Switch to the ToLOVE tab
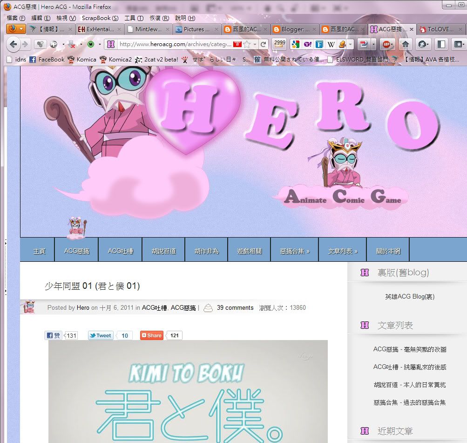Screen dimensions: 467x443 point(440,29)
